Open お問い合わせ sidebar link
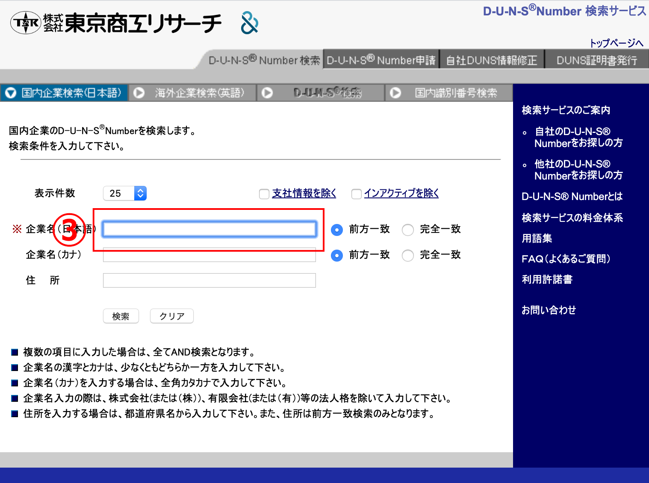Image resolution: width=649 pixels, height=483 pixels. pyautogui.click(x=549, y=310)
